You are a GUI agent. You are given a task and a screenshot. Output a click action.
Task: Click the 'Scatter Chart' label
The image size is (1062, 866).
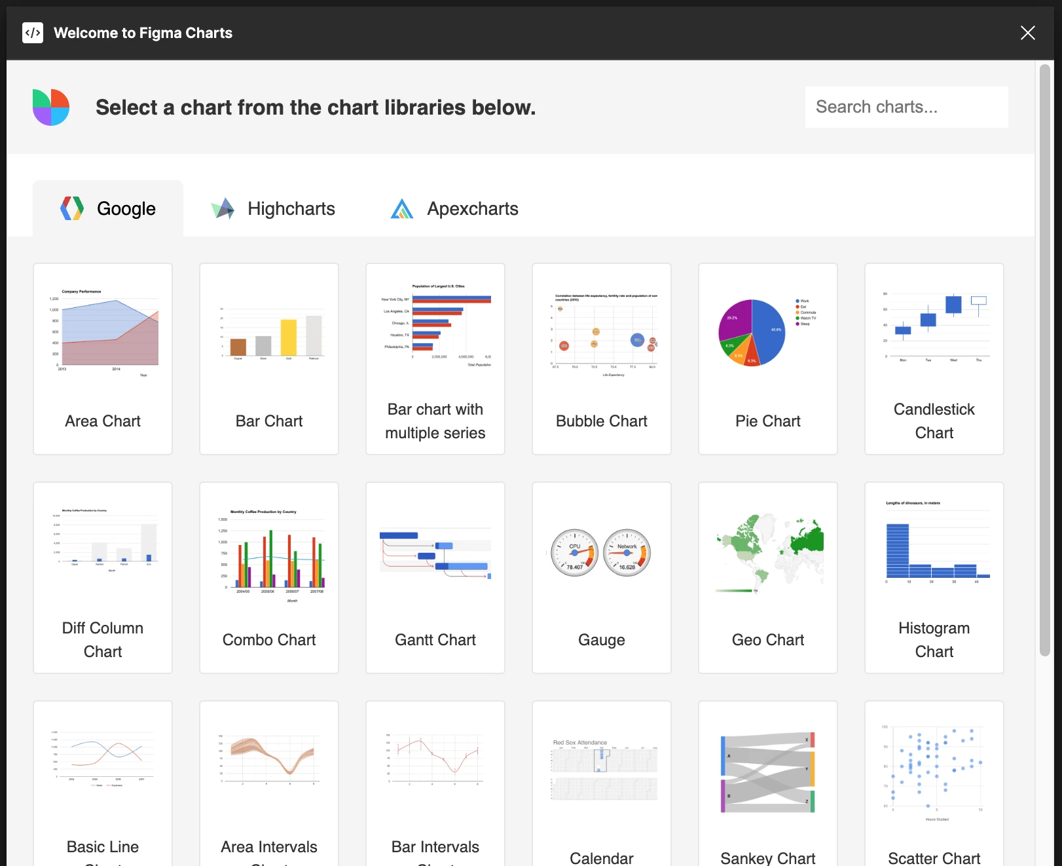[934, 858]
